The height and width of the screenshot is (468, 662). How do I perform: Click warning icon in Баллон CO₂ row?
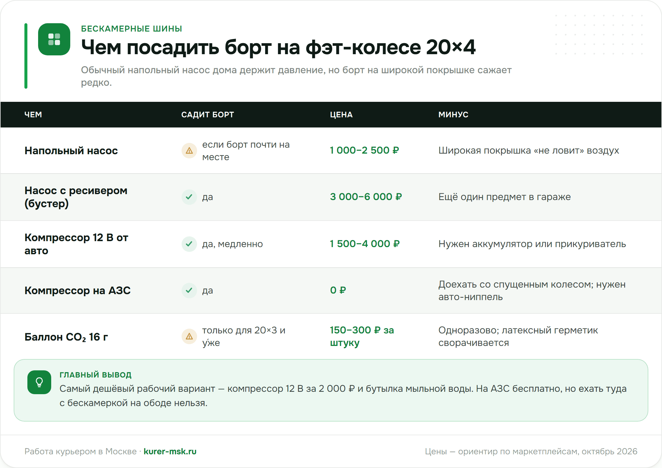tap(189, 336)
